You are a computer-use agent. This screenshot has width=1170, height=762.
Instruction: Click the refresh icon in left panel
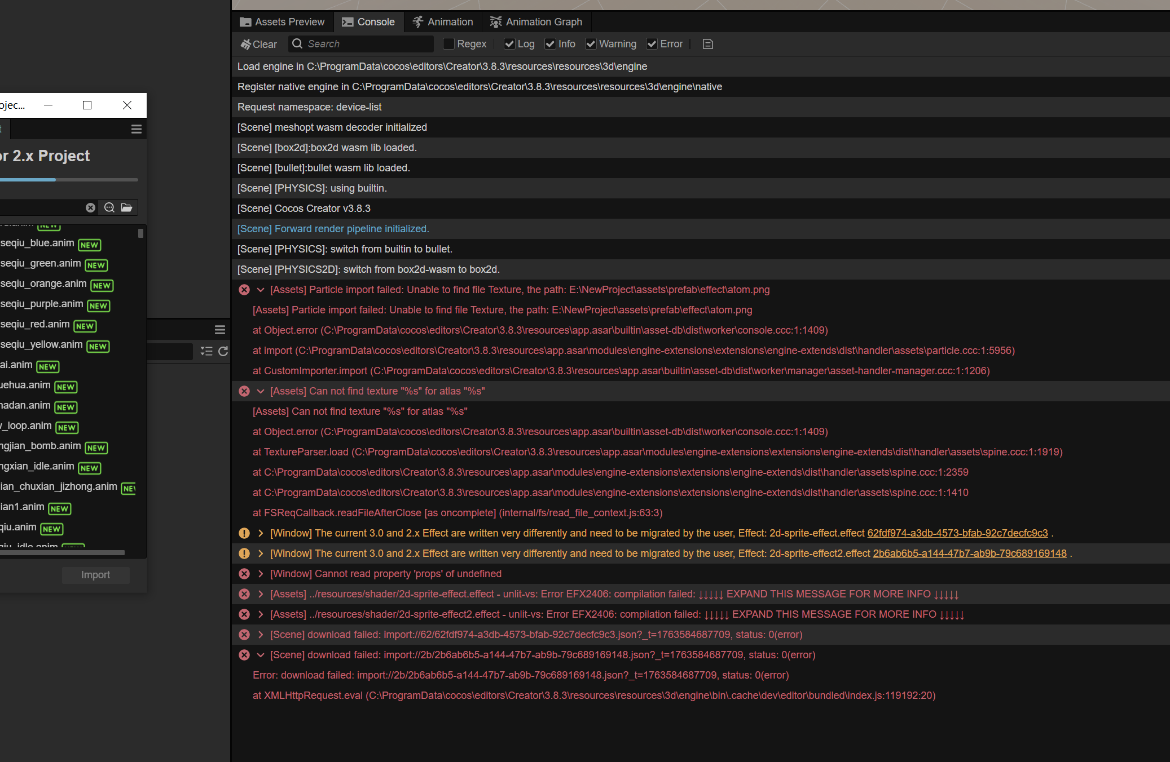[223, 351]
